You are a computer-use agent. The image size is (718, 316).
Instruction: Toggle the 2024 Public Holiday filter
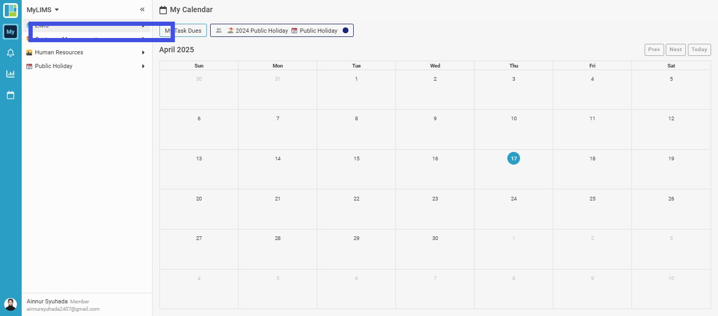pos(262,31)
